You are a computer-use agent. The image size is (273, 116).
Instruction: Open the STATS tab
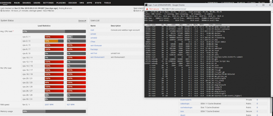pos(98,3)
